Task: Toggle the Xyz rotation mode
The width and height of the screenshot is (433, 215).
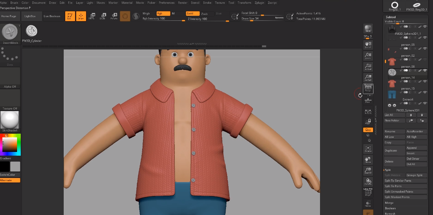Action: pos(368,130)
